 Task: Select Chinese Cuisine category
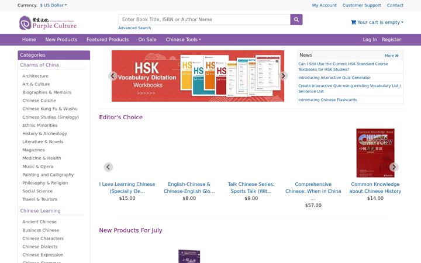tap(39, 101)
